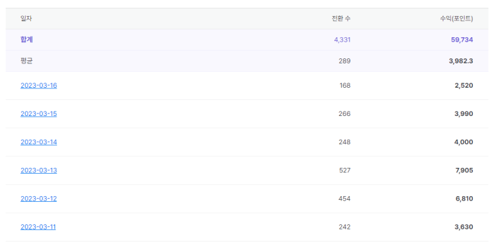The width and height of the screenshot is (496, 248).
Task: Click revenue value 2,520
Action: coord(464,85)
